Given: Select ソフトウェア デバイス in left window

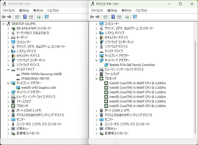Looking at the screenshot, I should tap(28, 65).
